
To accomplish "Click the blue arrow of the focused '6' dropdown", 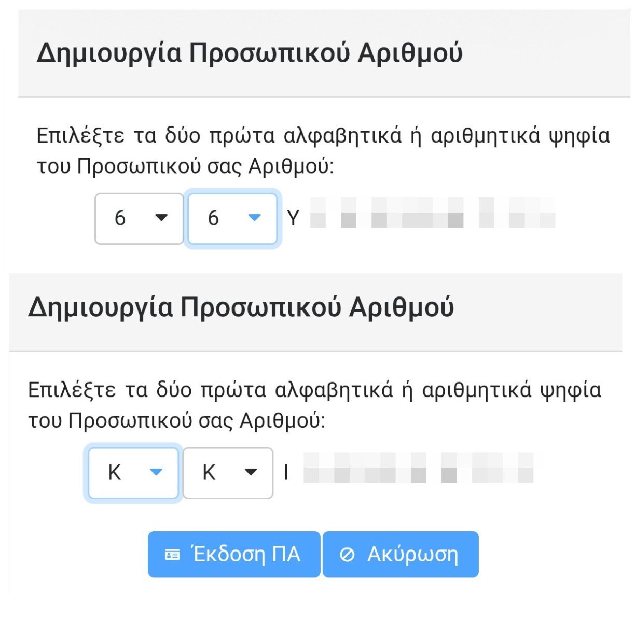I will pyautogui.click(x=254, y=218).
